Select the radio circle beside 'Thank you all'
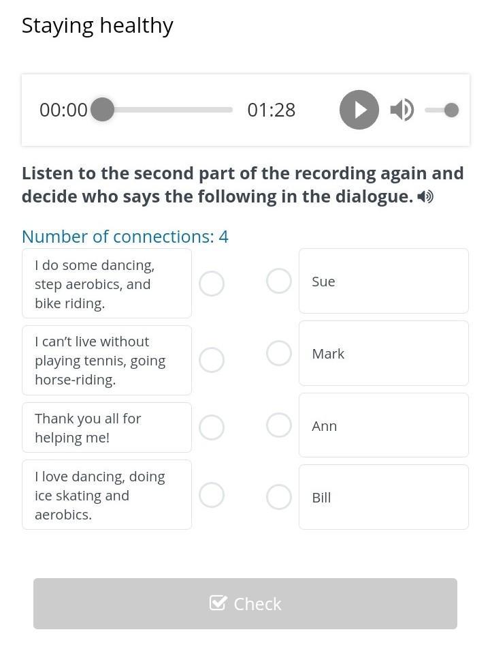The width and height of the screenshot is (490, 647). pyautogui.click(x=212, y=427)
